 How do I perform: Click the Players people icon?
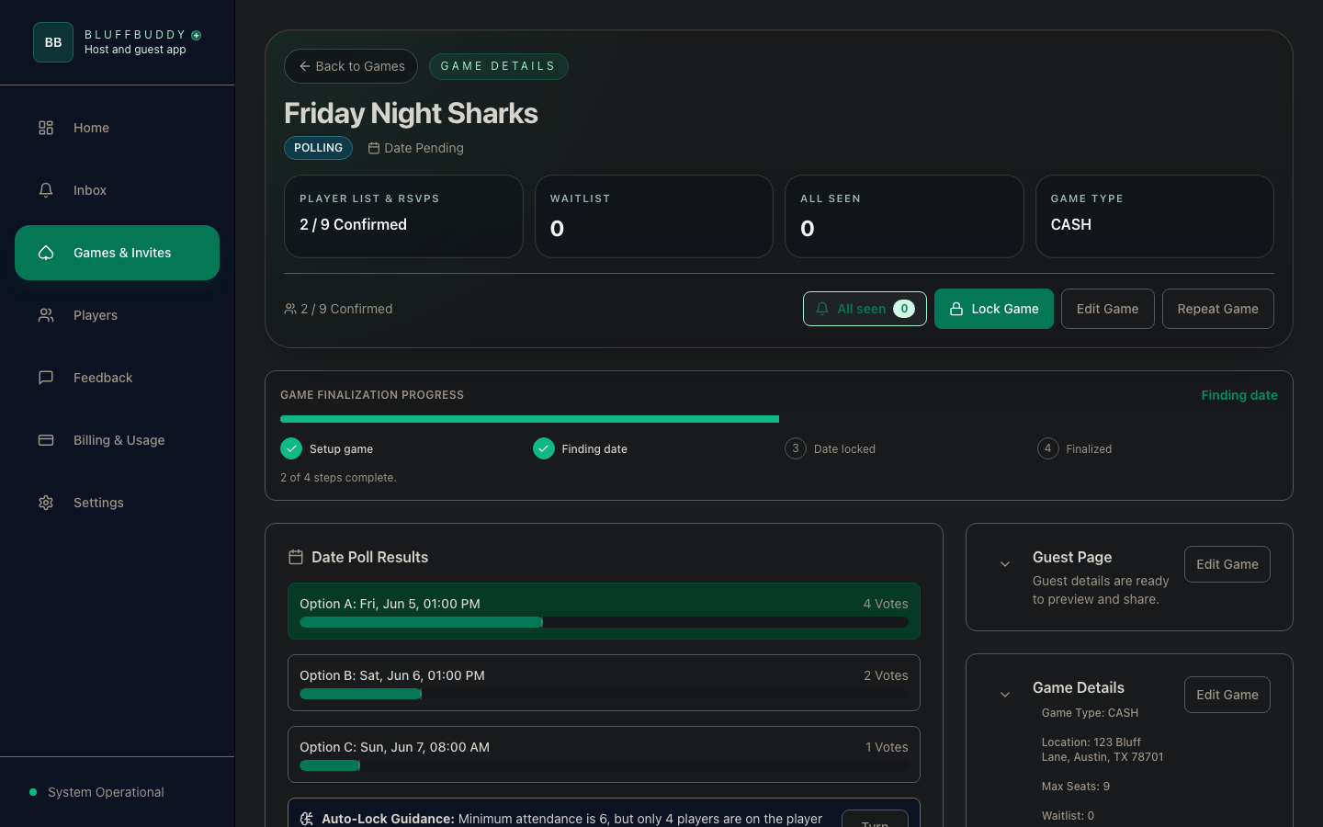coord(46,315)
